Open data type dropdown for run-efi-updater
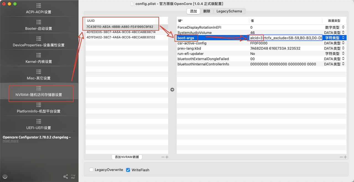The height and width of the screenshot is (182, 354). [x=334, y=53]
